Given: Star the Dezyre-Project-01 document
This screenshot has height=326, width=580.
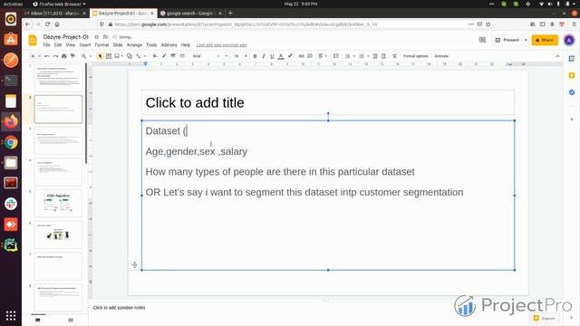Looking at the screenshot, I should [97, 37].
